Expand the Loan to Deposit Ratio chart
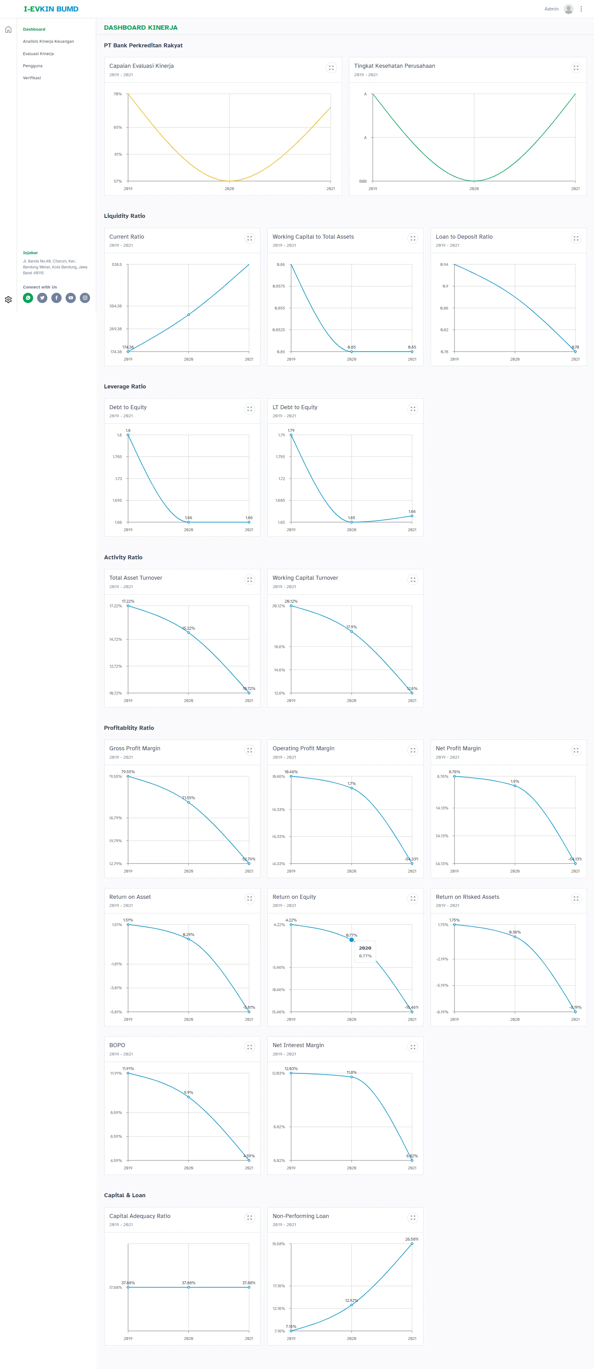Screen dimensions: 594x1369 pyautogui.click(x=576, y=239)
